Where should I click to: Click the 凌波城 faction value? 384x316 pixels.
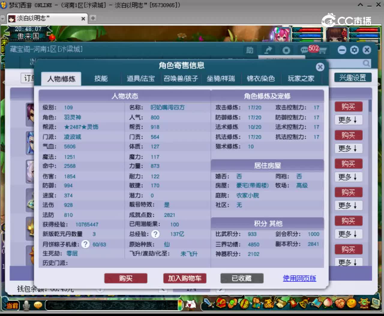tap(73, 137)
